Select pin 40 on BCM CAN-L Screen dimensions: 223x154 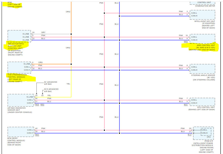[x=36, y=128]
